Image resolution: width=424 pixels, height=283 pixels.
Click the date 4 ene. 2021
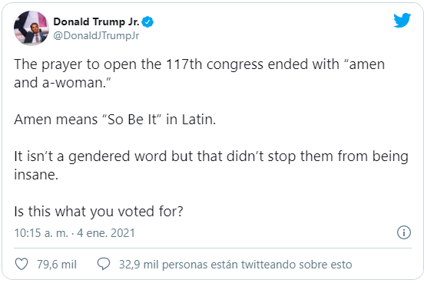pos(106,233)
